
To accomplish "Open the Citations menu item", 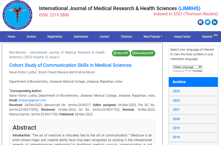I will click(126, 37).
